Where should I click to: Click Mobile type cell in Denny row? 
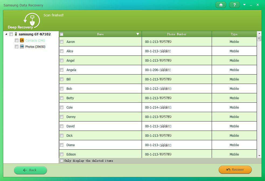(234, 117)
